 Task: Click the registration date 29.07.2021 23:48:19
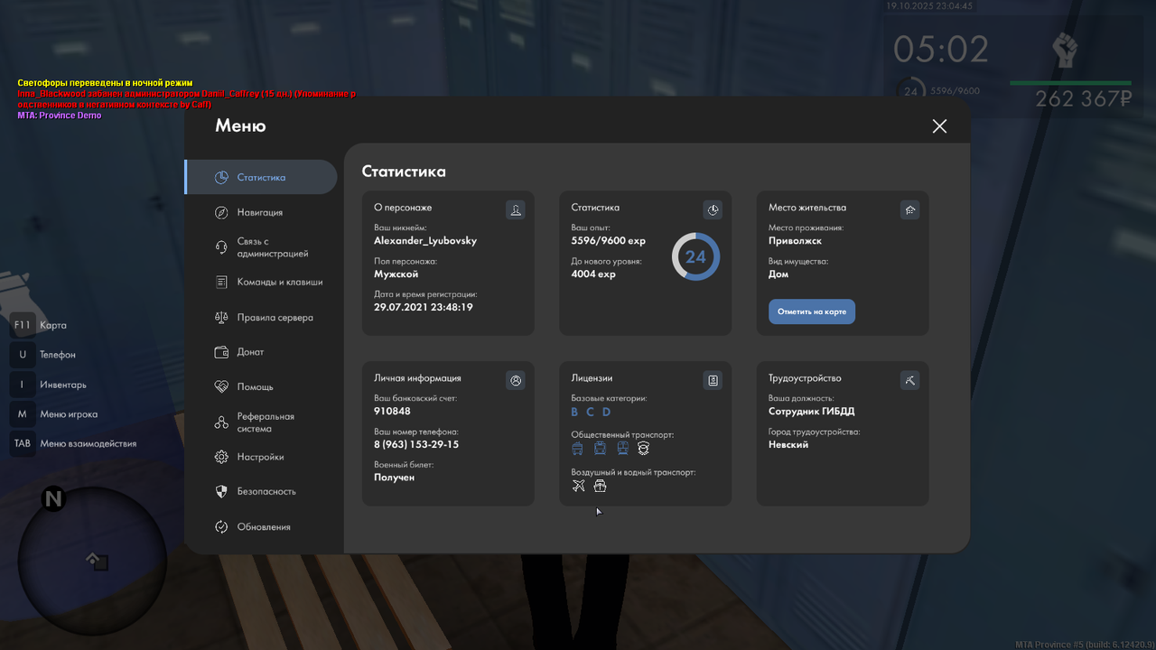424,307
